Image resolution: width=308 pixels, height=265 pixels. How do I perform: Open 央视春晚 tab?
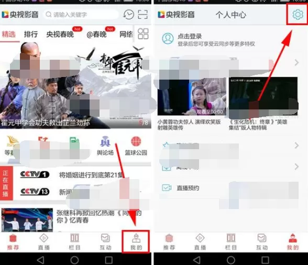(x=60, y=35)
